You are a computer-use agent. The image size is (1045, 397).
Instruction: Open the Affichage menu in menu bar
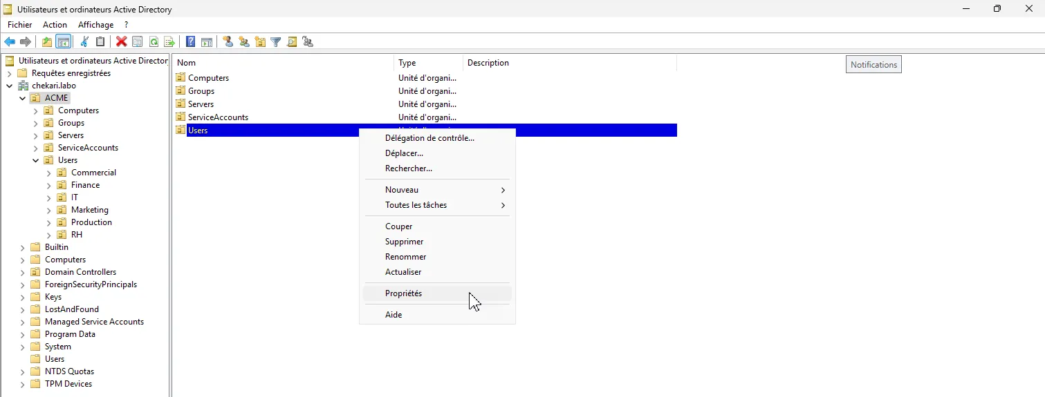95,25
